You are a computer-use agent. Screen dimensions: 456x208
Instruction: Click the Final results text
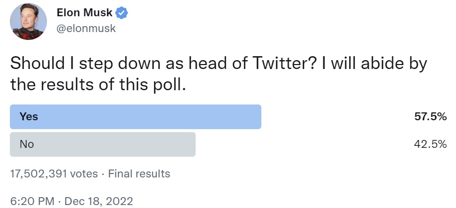(139, 173)
